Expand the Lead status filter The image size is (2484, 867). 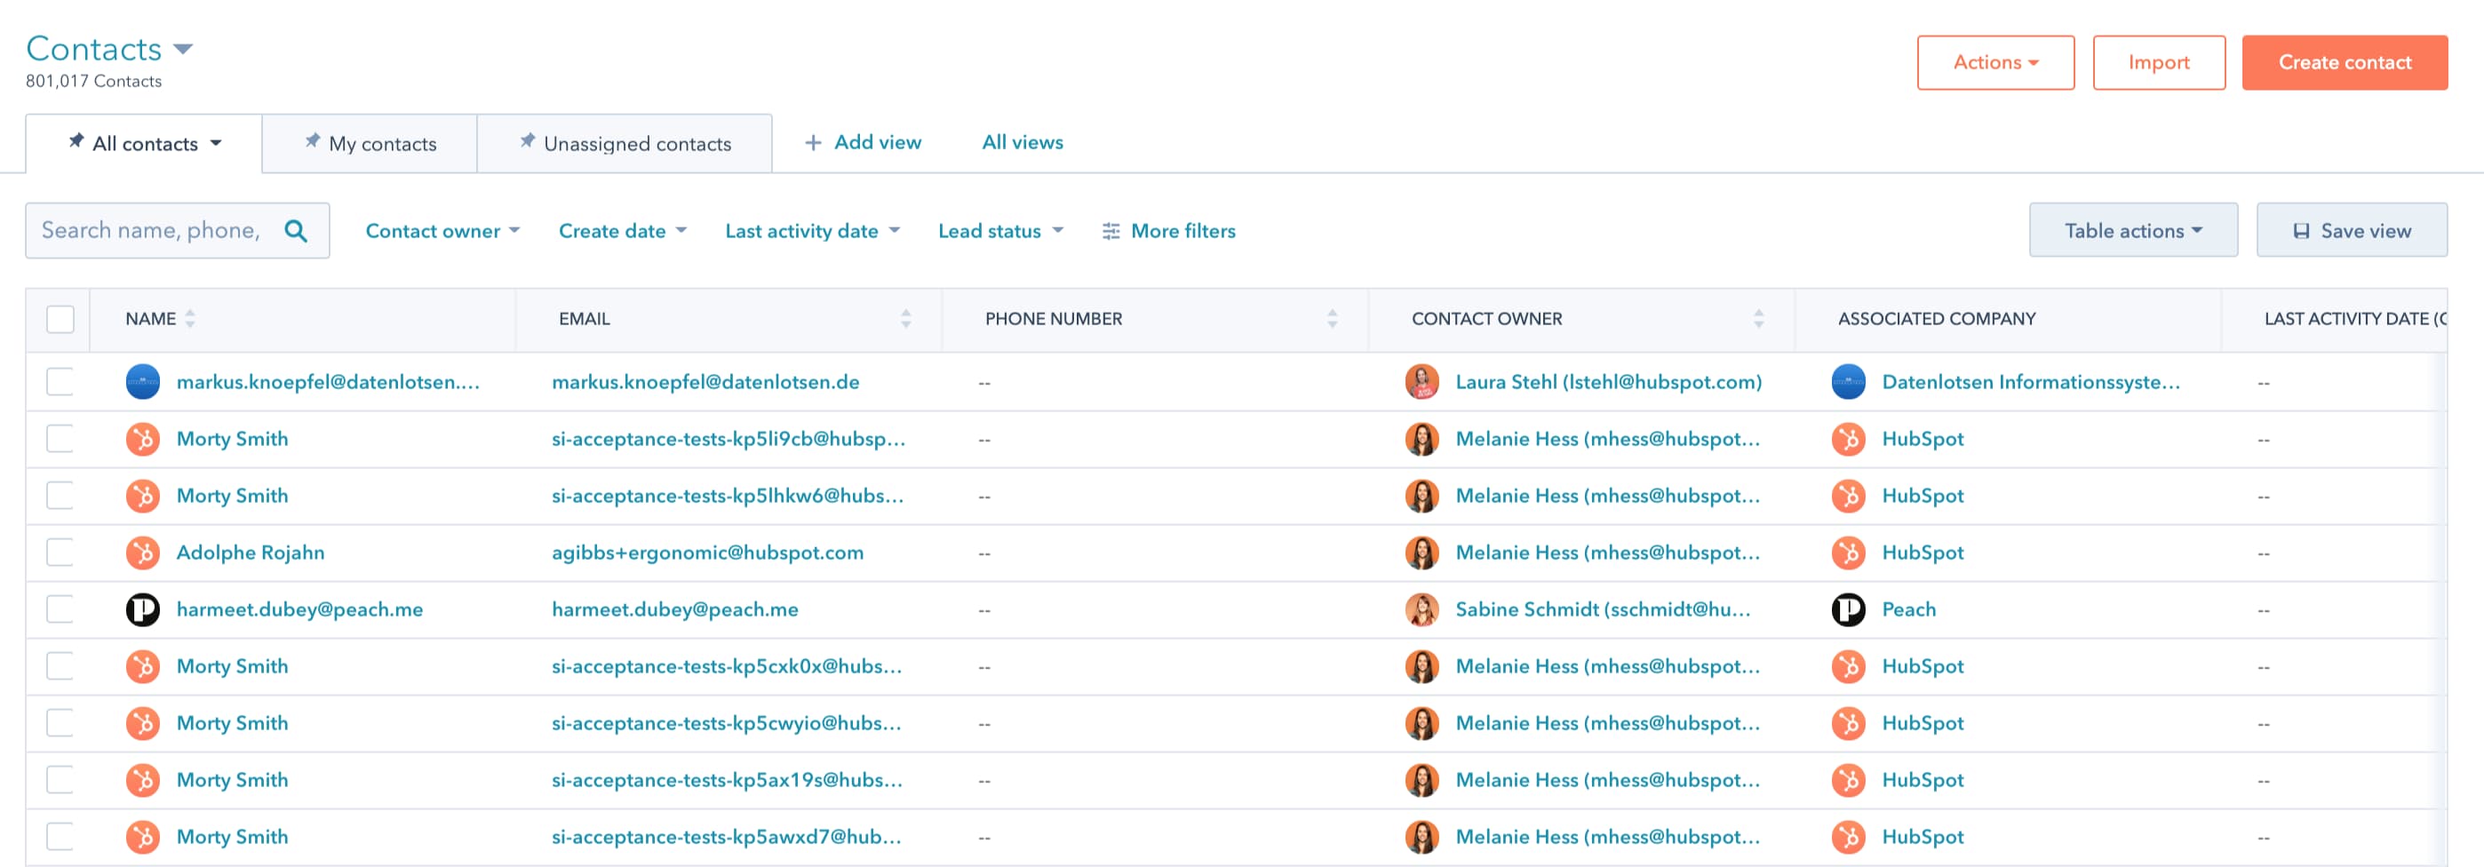pyautogui.click(x=1000, y=232)
